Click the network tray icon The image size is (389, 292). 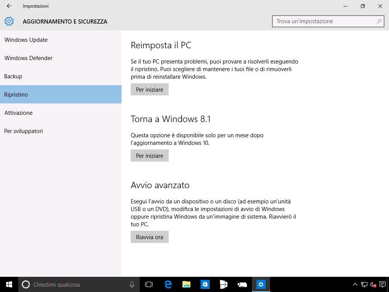click(364, 284)
